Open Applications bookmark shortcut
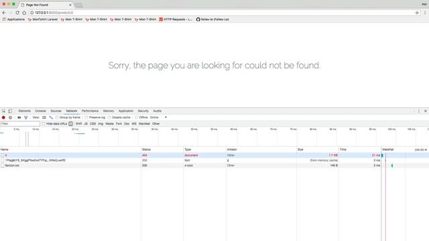This screenshot has width=429, height=241. pos(13,19)
